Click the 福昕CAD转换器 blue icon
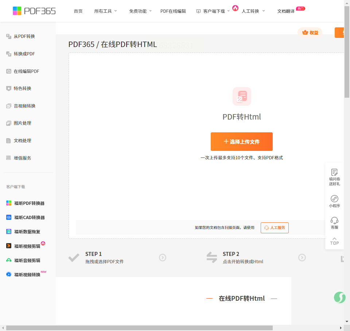Image resolution: width=350 pixels, height=331 pixels. 9,217
